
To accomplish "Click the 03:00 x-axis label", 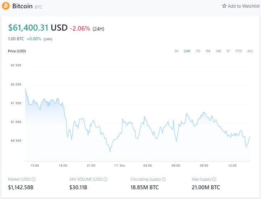I will coord(147,165).
